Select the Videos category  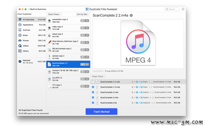pyautogui.click(x=31, y=46)
